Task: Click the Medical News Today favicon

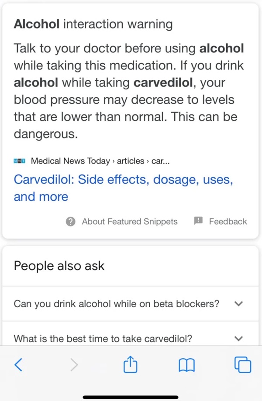Action: coord(20,161)
